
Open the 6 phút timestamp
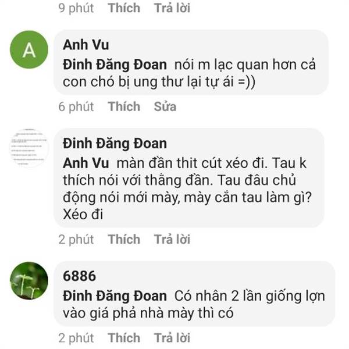(76, 107)
